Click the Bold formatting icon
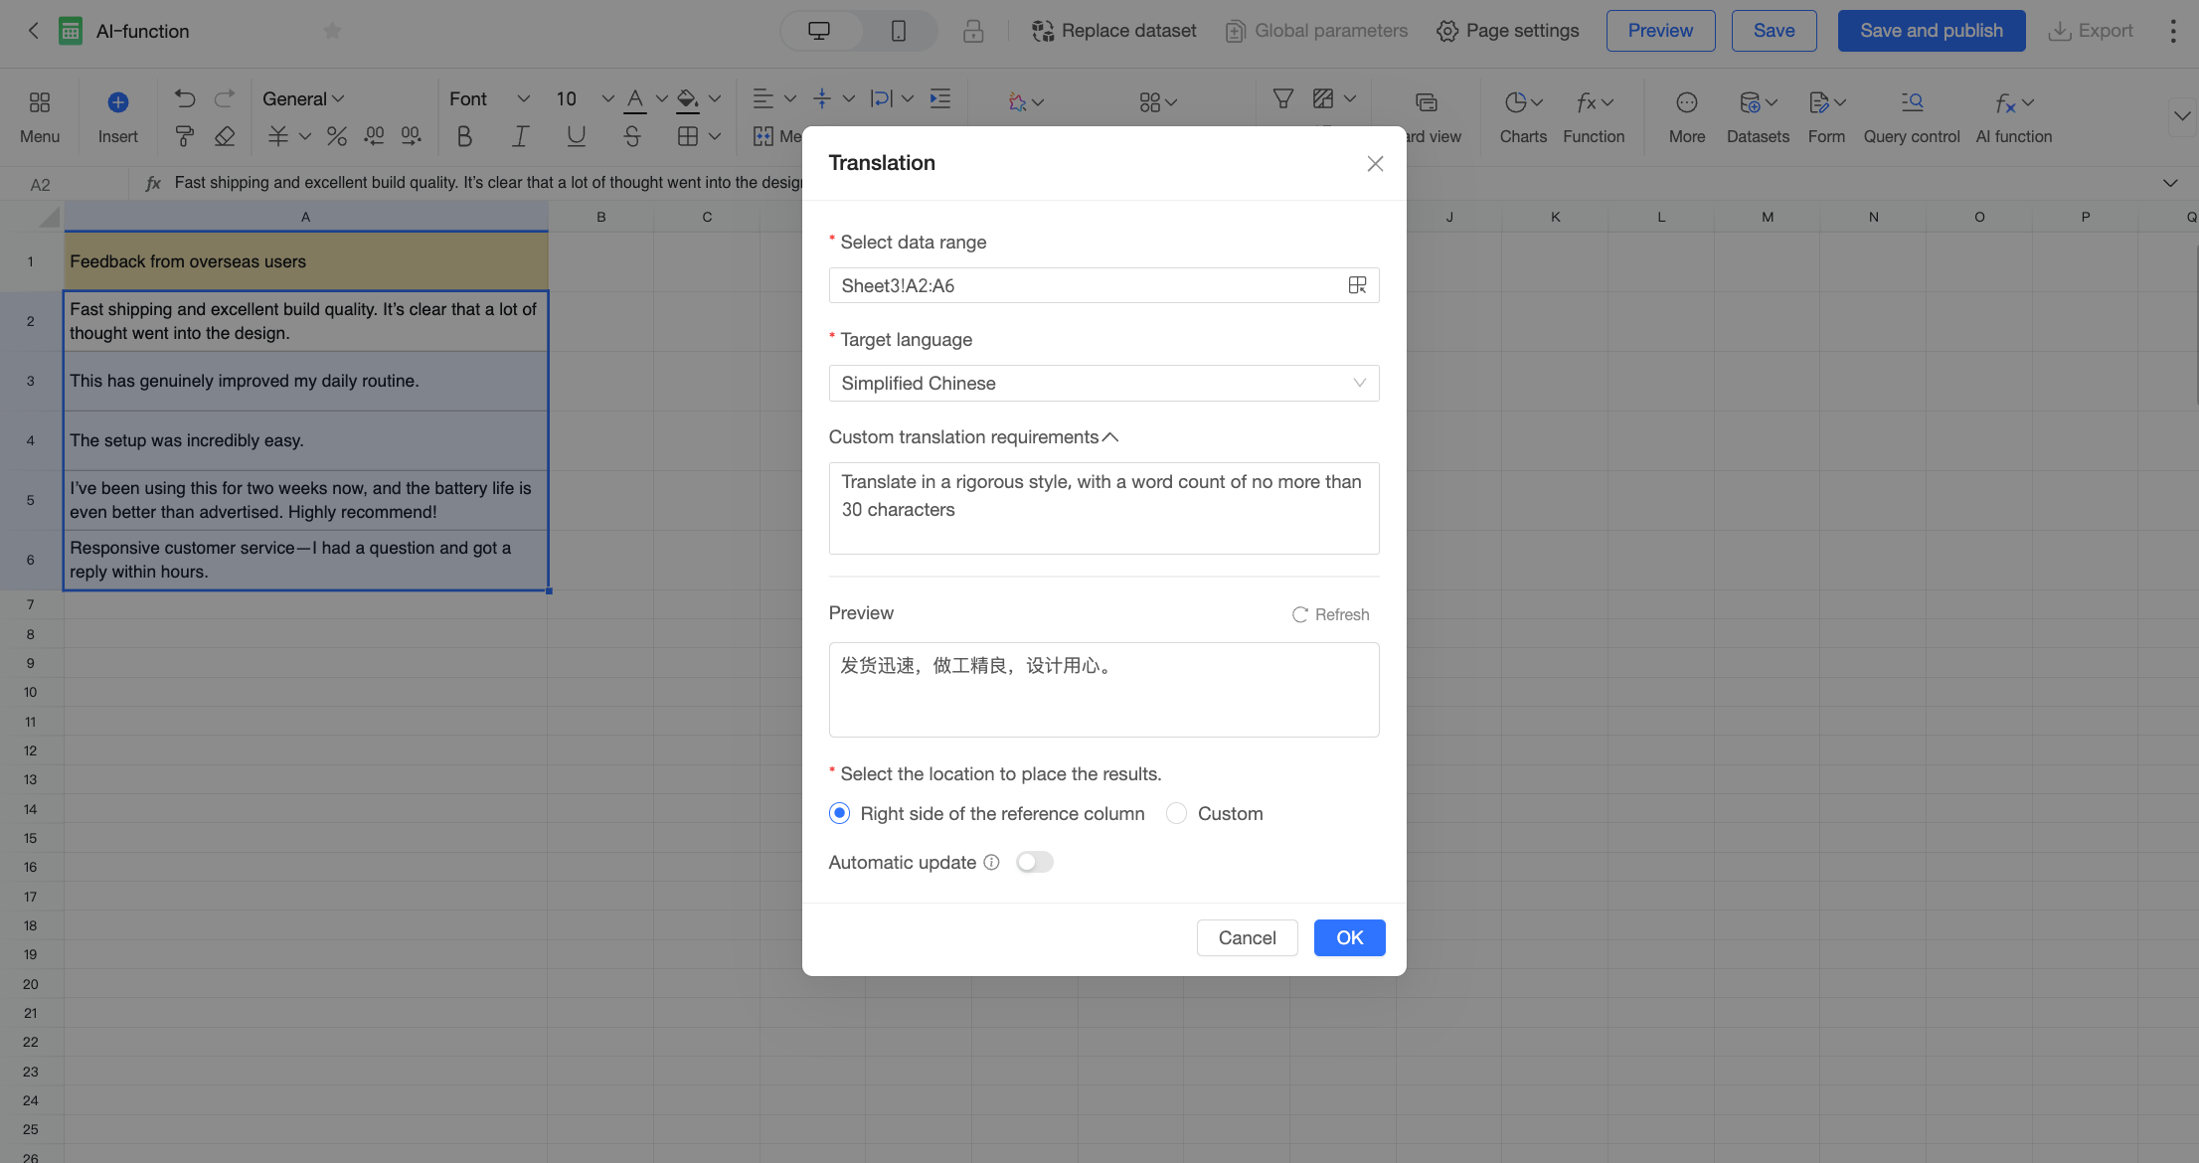2199x1163 pixels. [x=464, y=136]
